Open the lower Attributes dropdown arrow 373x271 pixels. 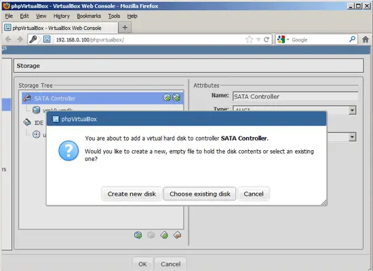coord(352,137)
